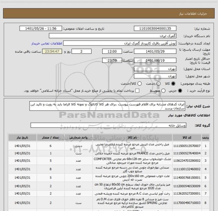Image resolution: width=218 pixels, height=211 pixels.
Task: Click item code 115623470329​0002
Action: (x=187, y=161)
